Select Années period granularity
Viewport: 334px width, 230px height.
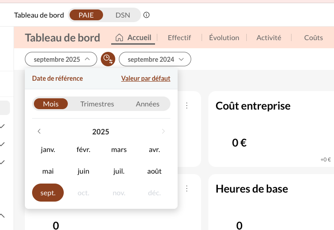point(147,104)
